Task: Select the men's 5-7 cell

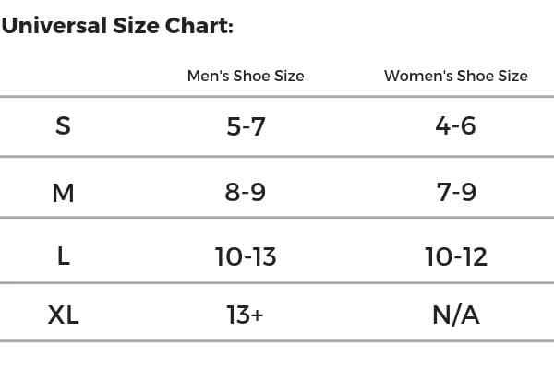Action: [246, 126]
